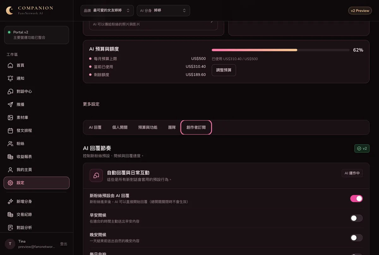
Task: Click the bell icon beside 通知
Action: (10, 78)
